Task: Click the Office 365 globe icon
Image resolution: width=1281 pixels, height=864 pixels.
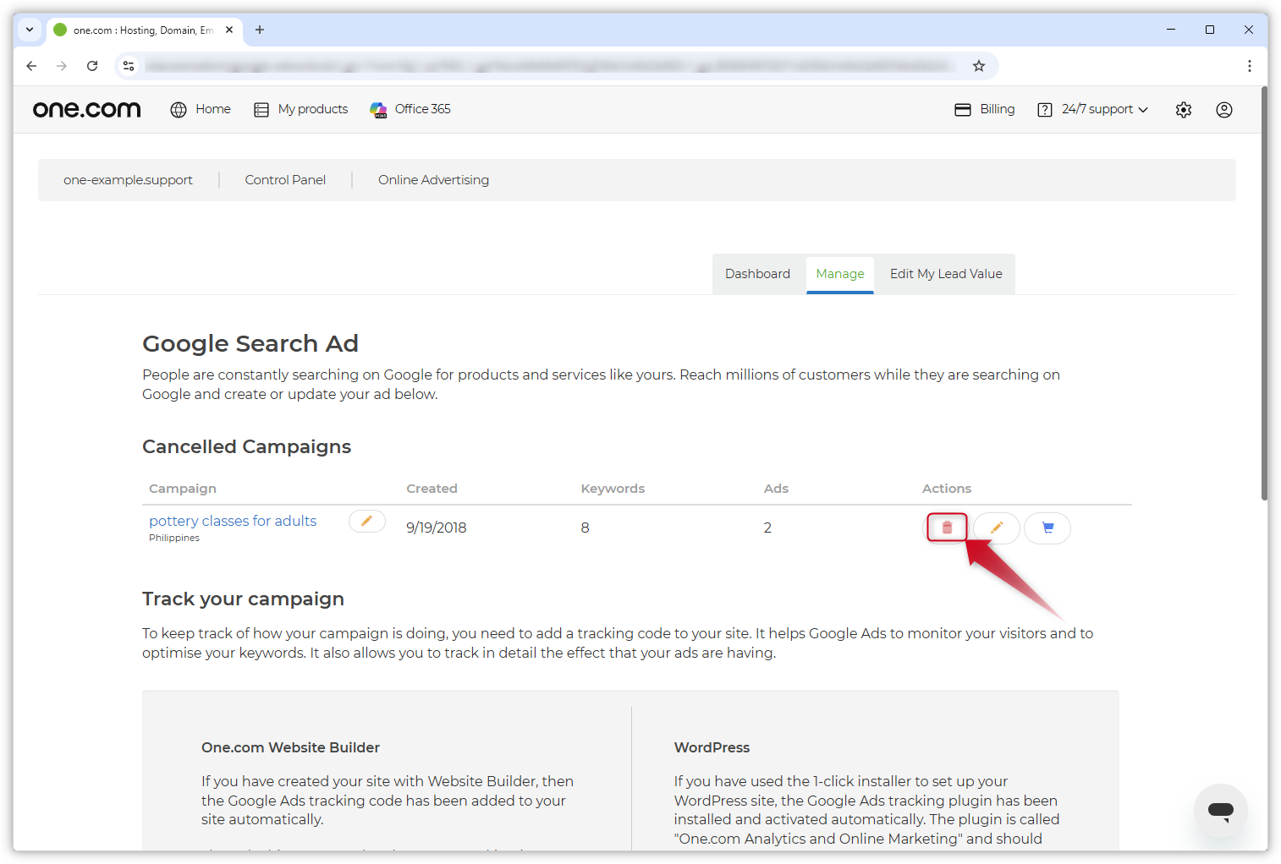Action: coord(378,109)
